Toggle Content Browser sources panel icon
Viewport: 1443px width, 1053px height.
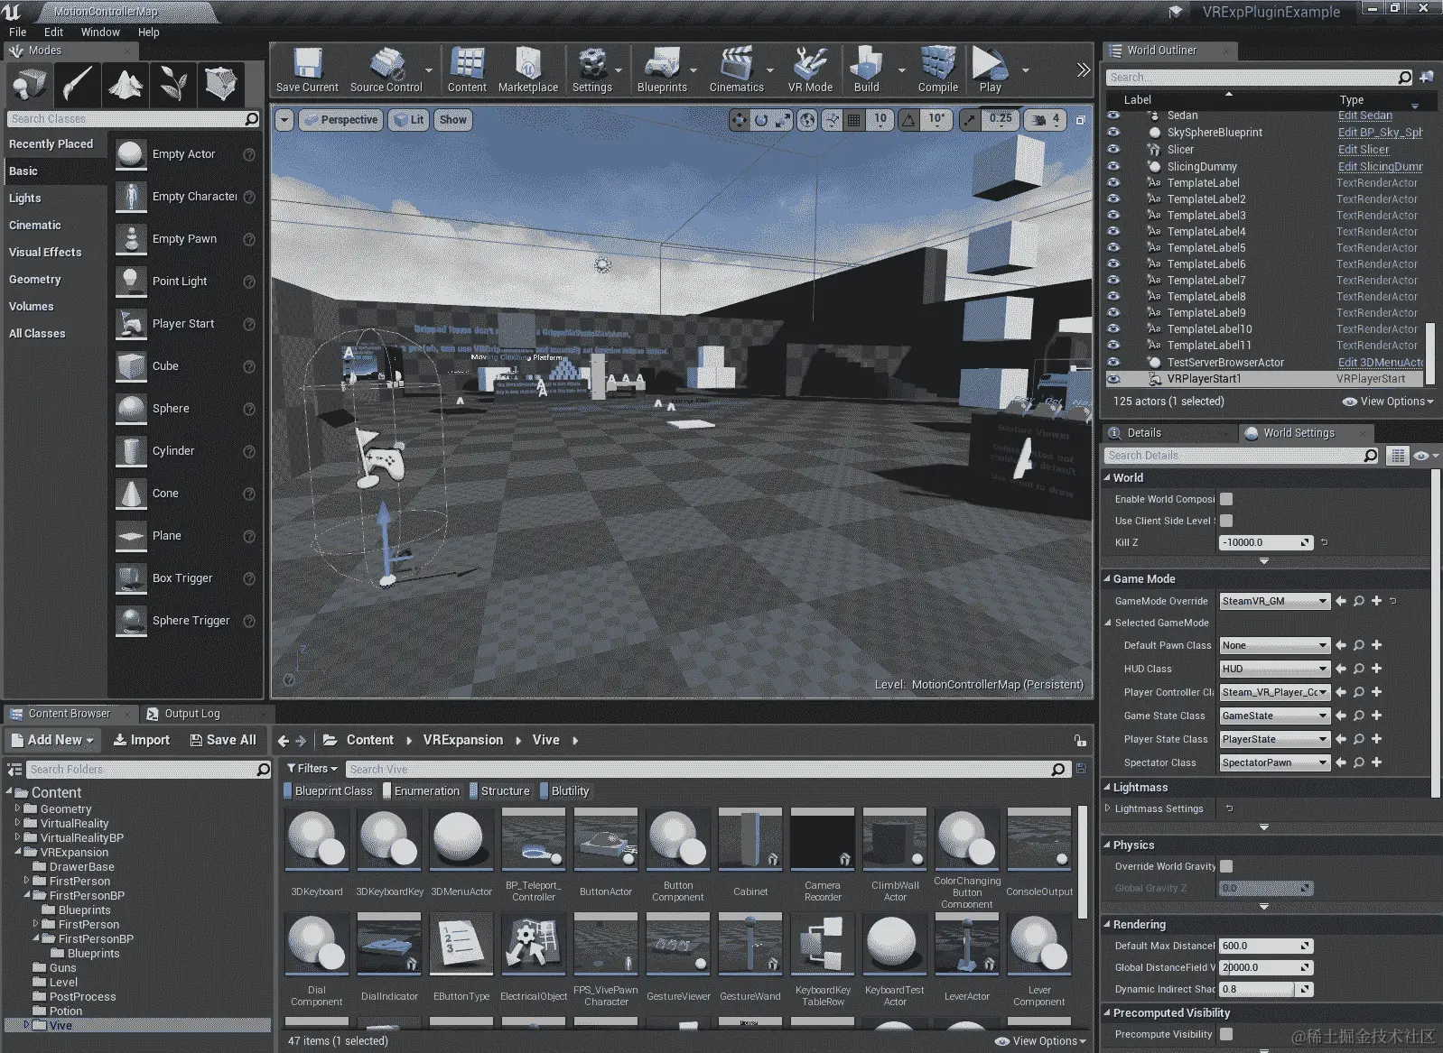click(x=14, y=770)
